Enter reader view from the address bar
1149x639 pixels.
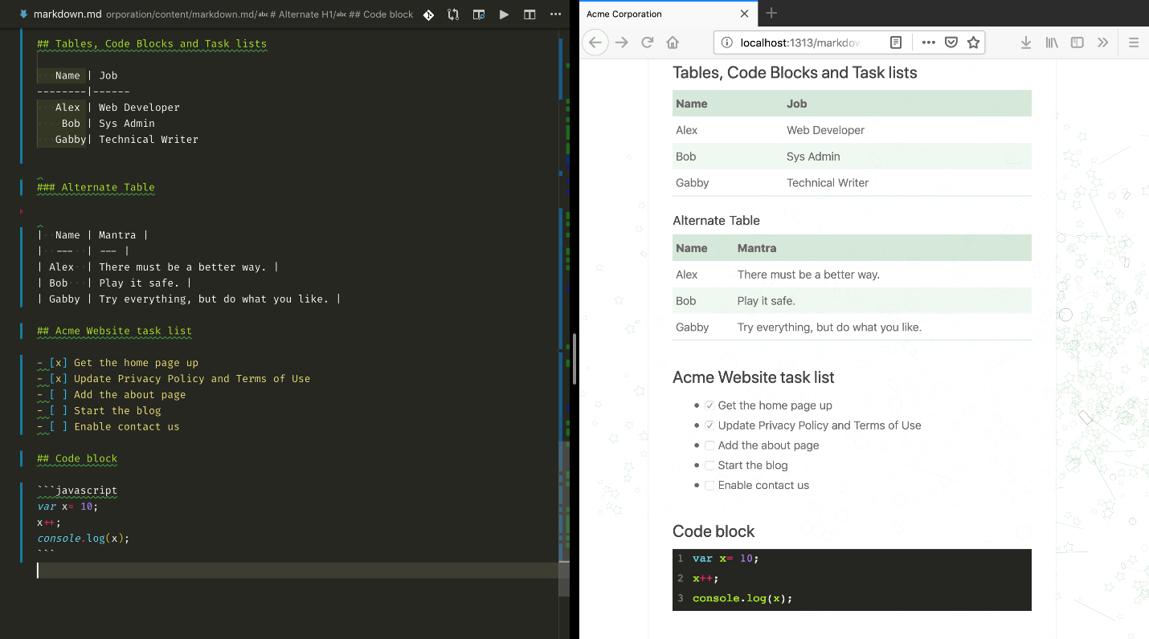(895, 42)
